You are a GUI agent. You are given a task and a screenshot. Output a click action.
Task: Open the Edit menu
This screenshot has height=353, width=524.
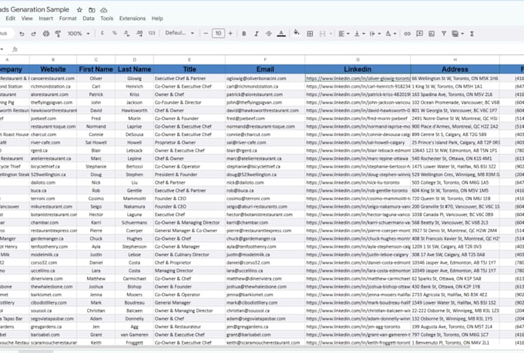10,18
